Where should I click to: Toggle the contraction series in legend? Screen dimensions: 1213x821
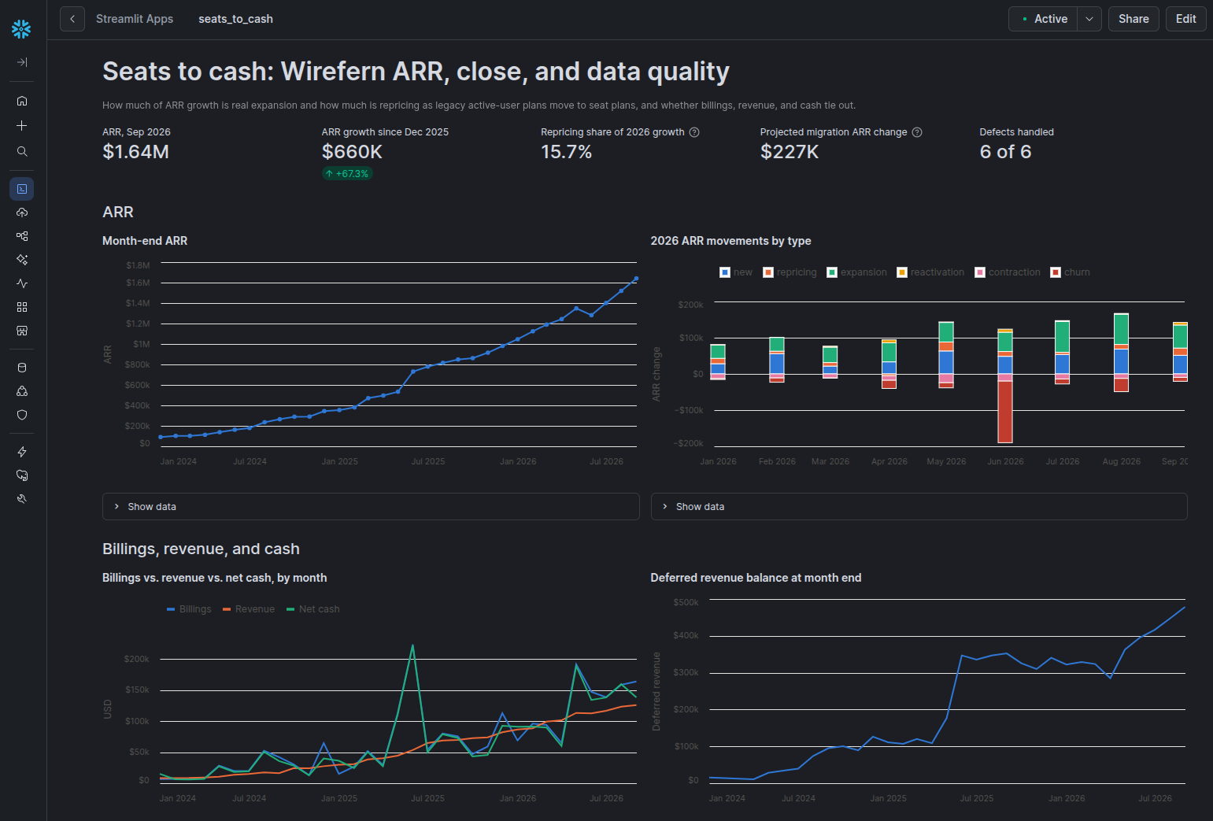[x=1008, y=272]
